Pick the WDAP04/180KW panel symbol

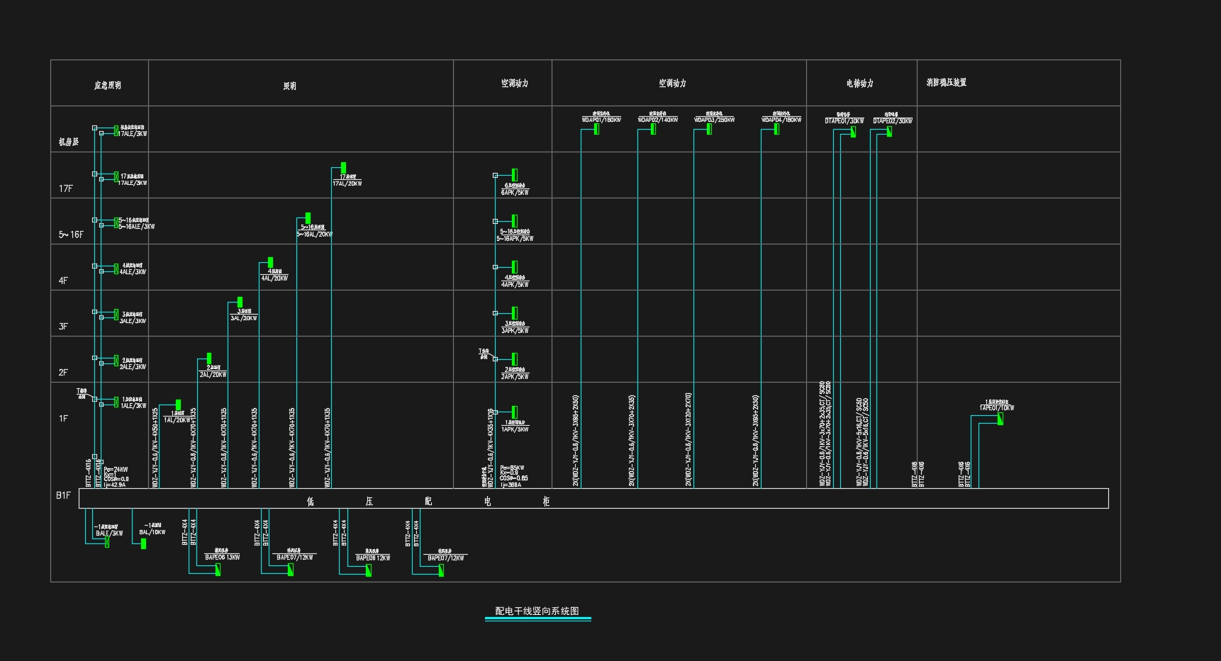pyautogui.click(x=777, y=130)
